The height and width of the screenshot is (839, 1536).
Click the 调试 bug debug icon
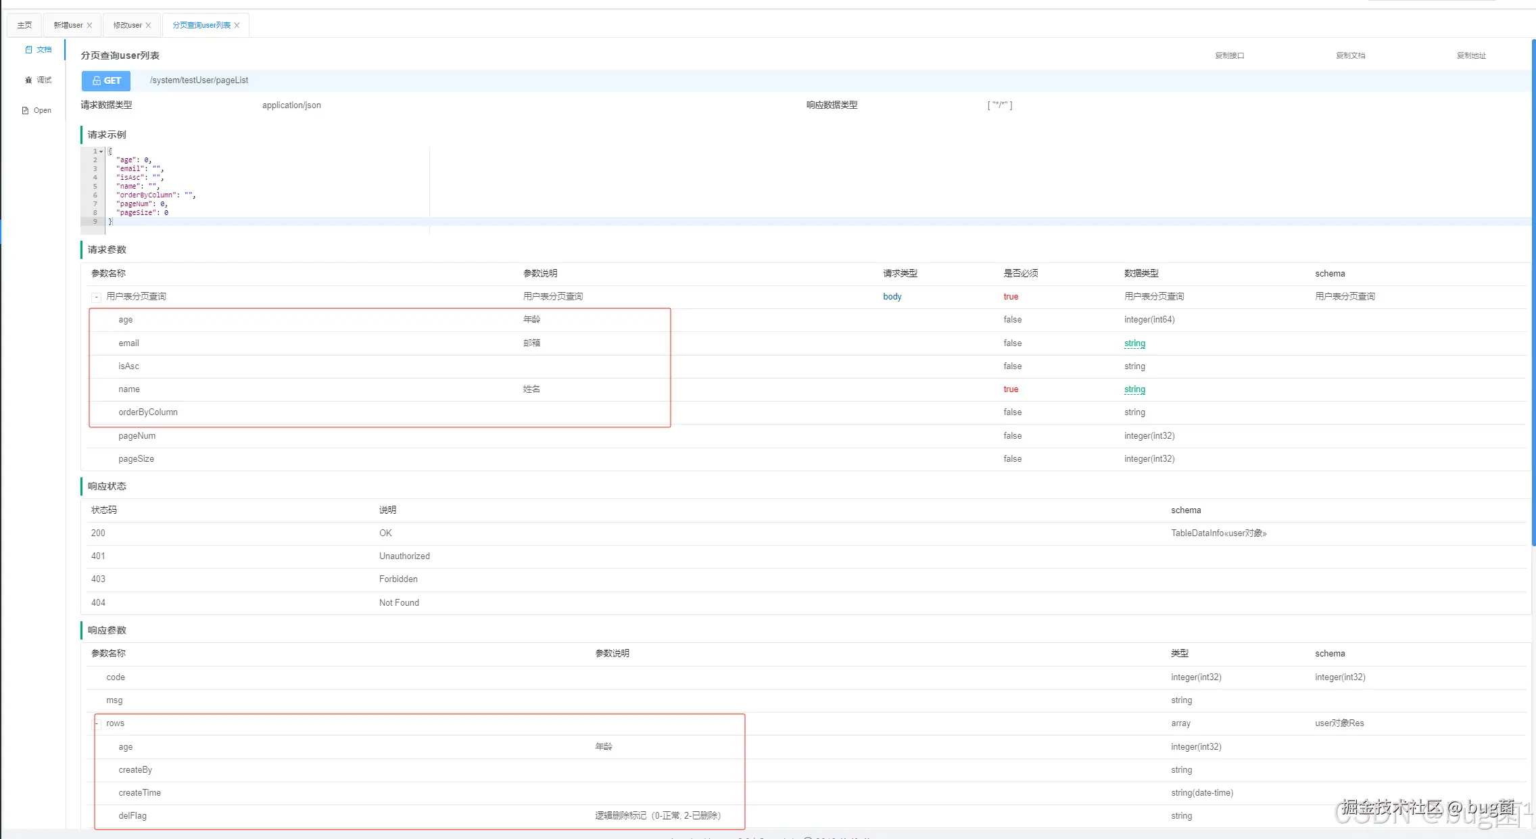click(28, 80)
